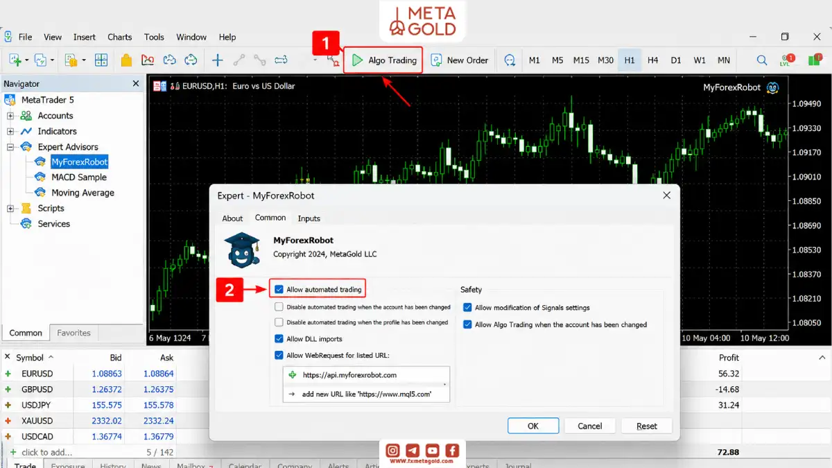The height and width of the screenshot is (468, 832).
Task: Toggle Allow DLL imports checkbox
Action: coord(279,339)
